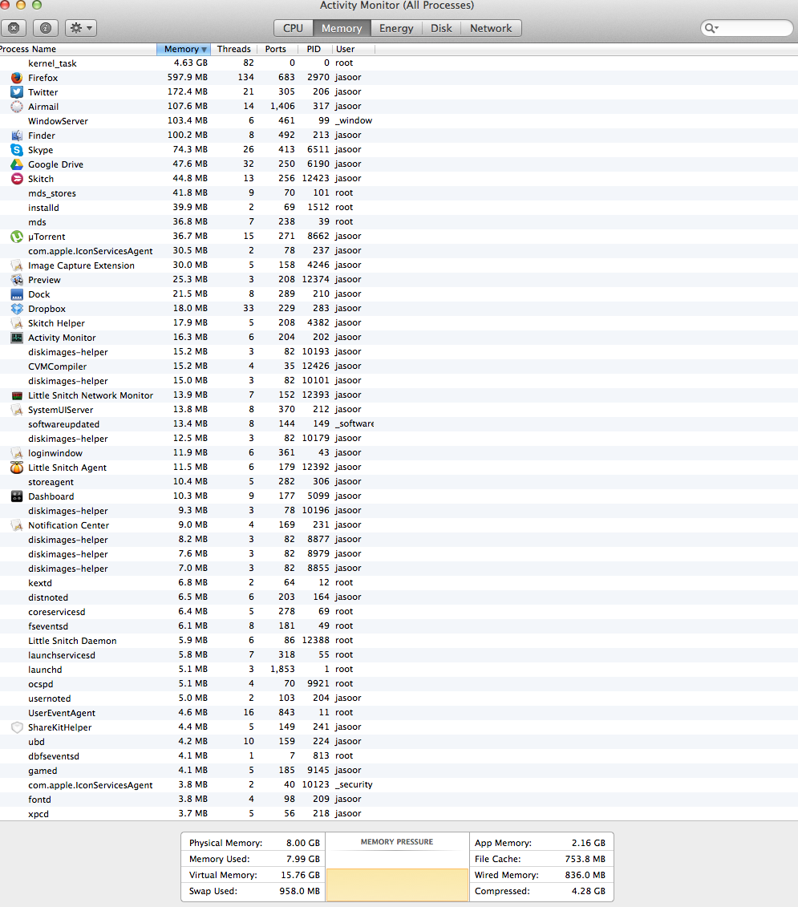Select the ocspd process row
The width and height of the screenshot is (798, 907).
399,684
